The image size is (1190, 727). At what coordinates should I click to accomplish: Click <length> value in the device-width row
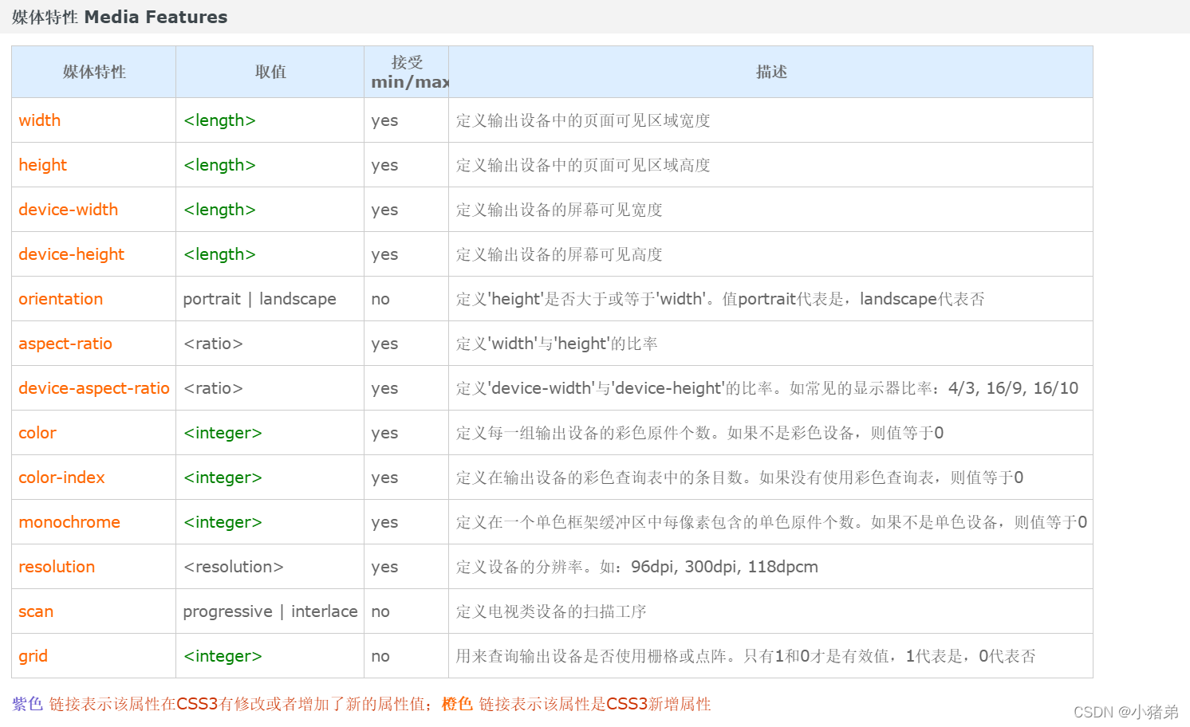(x=219, y=210)
